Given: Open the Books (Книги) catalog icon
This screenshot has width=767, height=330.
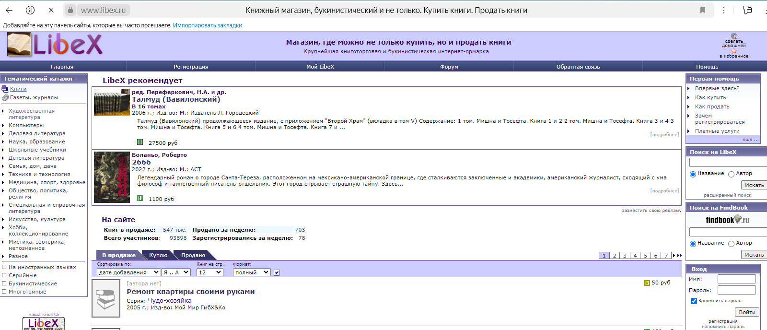Looking at the screenshot, I should 5,89.
